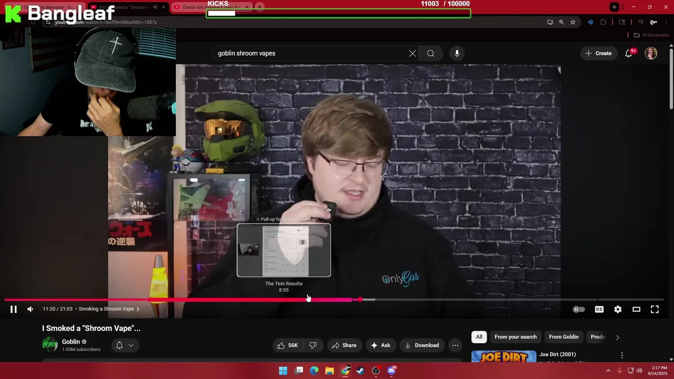Bookmark this page with the star
This screenshot has height=379, width=674.
(x=573, y=22)
